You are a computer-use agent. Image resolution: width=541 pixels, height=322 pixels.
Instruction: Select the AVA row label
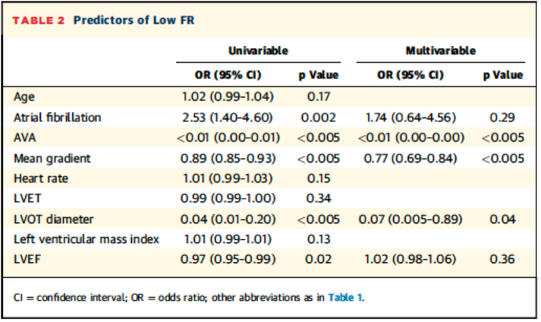pos(24,138)
